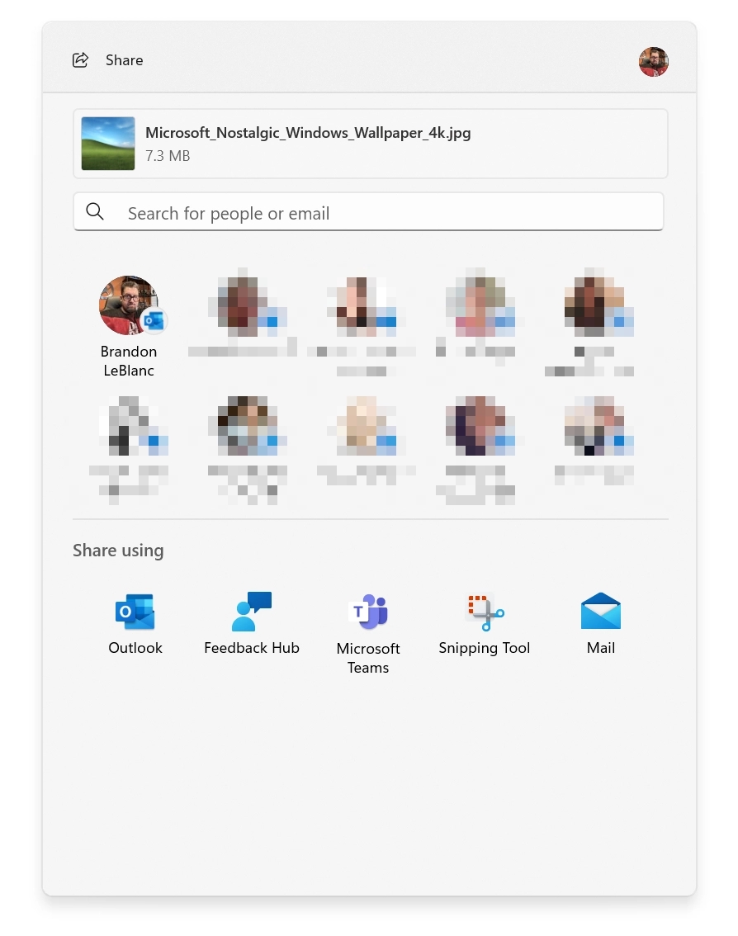Click the magnifying glass search icon

click(95, 211)
